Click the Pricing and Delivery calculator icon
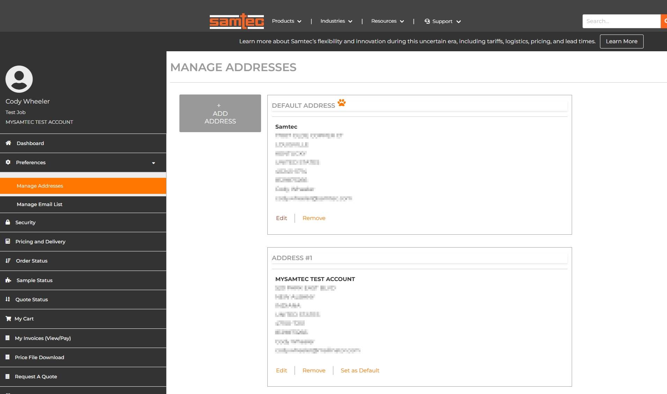Image resolution: width=667 pixels, height=394 pixels. [8, 241]
